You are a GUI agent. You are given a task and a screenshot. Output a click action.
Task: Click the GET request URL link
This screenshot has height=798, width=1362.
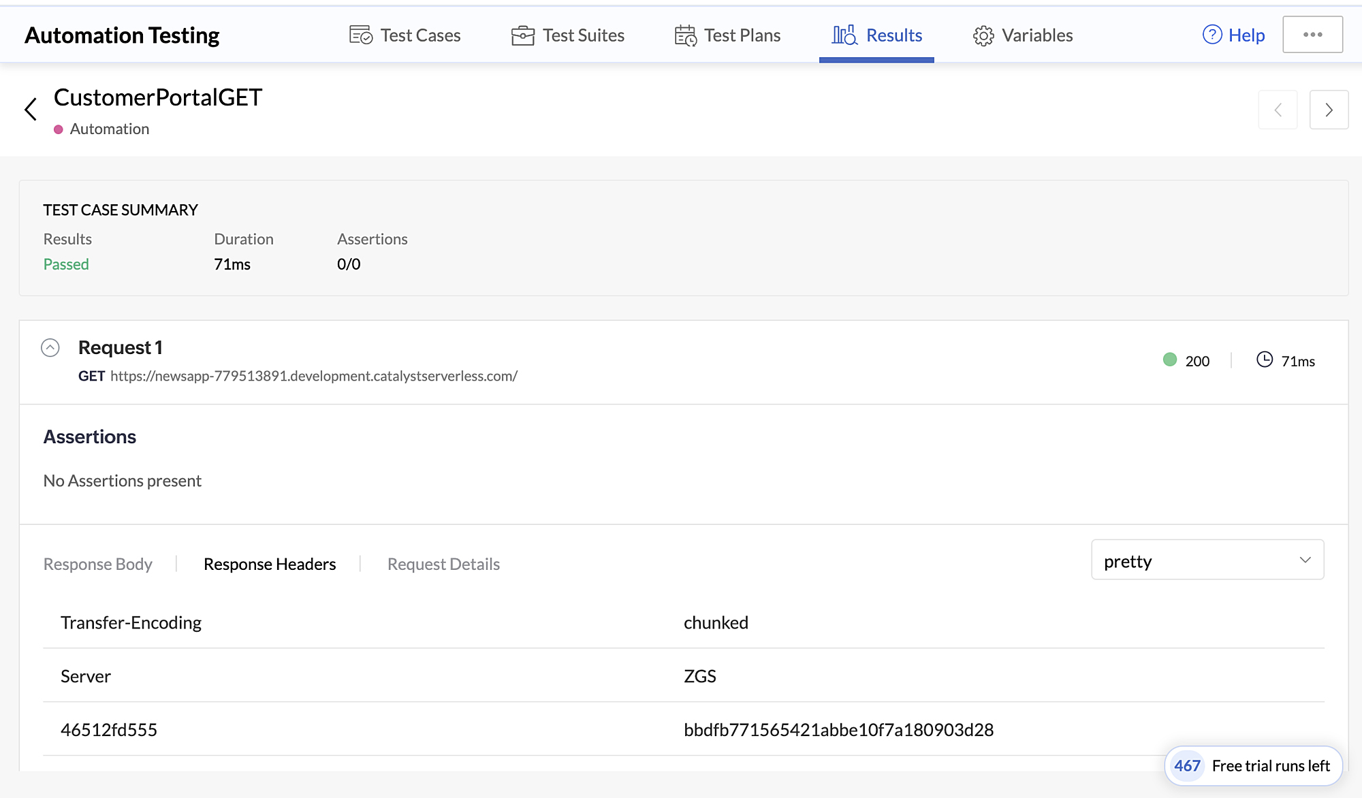pyautogui.click(x=313, y=375)
